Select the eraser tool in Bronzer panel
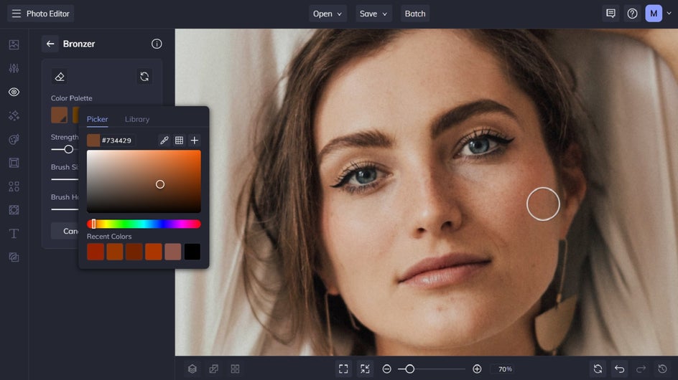678x380 pixels. click(59, 77)
